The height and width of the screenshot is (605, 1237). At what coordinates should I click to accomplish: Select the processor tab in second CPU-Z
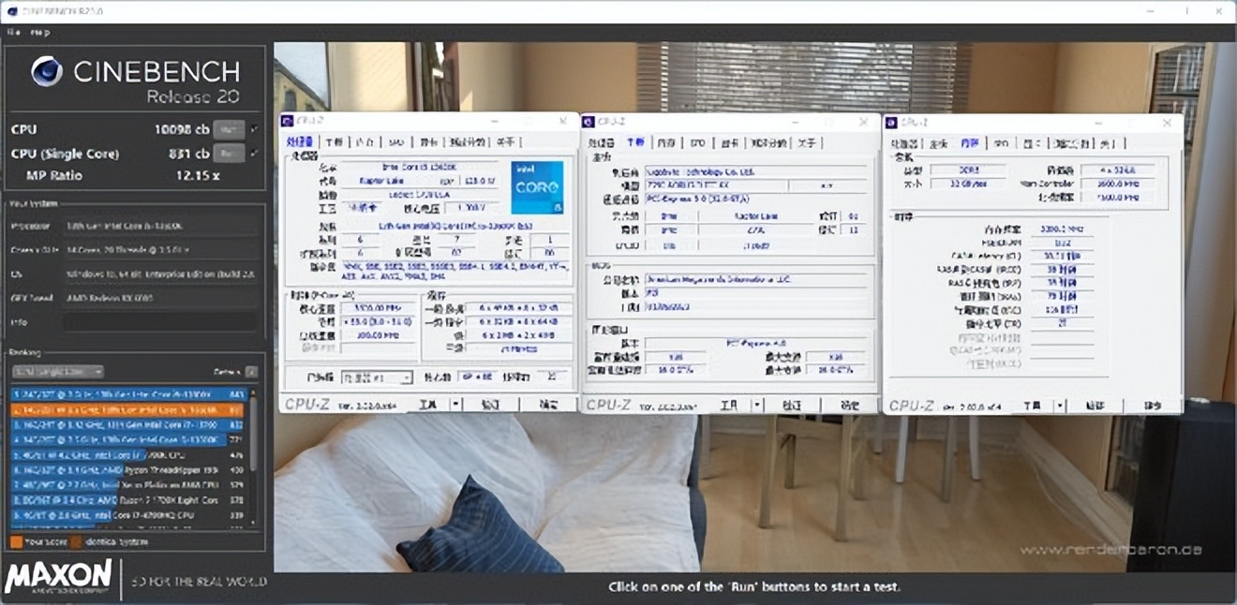(x=601, y=142)
